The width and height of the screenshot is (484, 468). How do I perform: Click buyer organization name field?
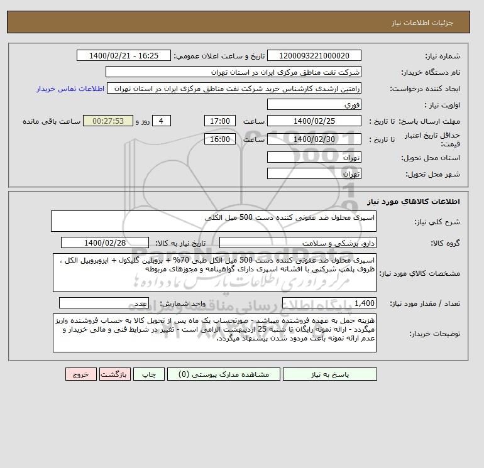233,72
